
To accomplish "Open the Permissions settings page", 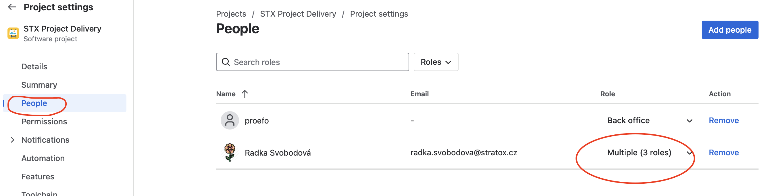I will [x=44, y=121].
